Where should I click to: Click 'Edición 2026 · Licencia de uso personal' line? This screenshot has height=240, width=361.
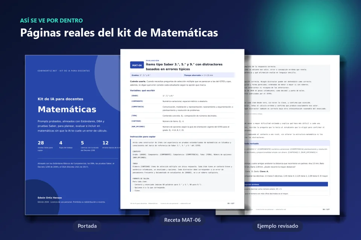[x=71, y=202]
